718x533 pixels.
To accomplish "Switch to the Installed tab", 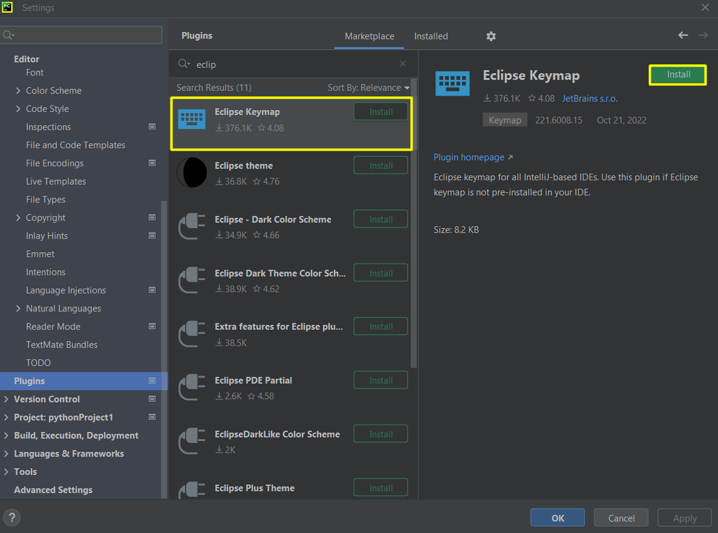I will click(x=431, y=36).
